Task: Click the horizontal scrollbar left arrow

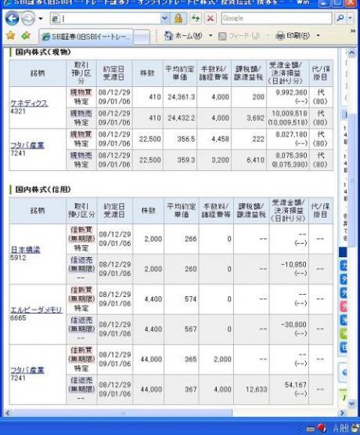Action: tap(8, 413)
